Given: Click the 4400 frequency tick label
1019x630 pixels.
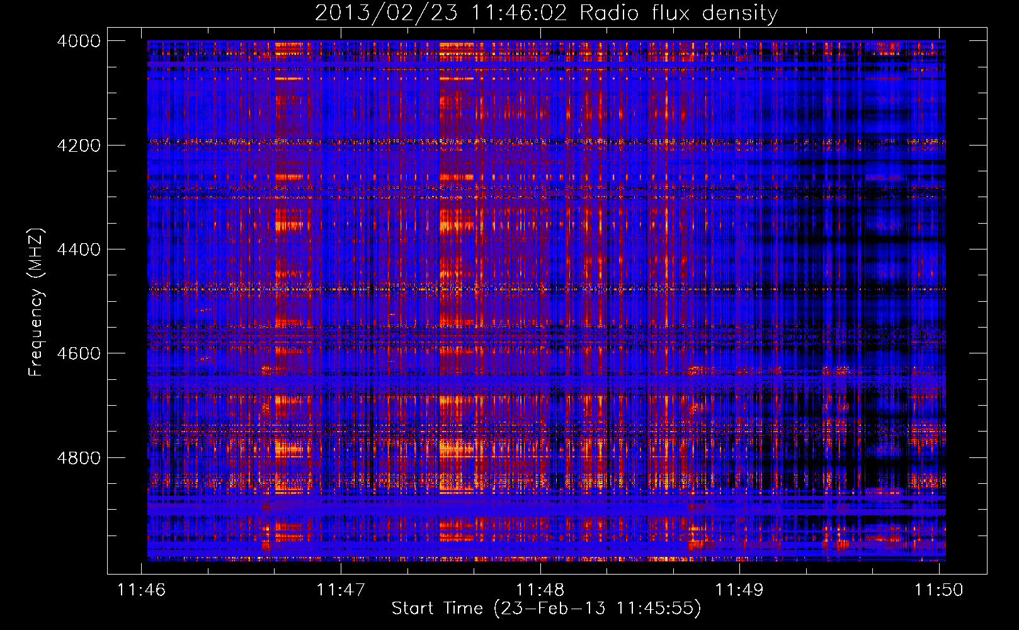Looking at the screenshot, I should point(79,249).
